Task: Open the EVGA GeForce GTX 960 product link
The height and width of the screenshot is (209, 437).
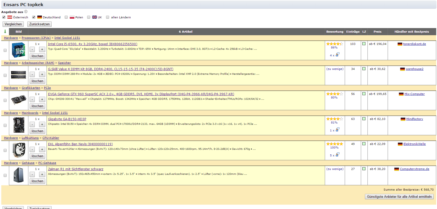Action: coord(141,94)
